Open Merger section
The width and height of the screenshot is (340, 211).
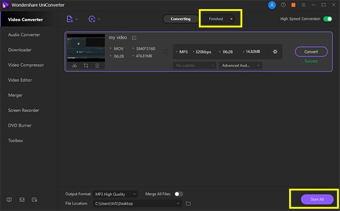[x=15, y=95]
